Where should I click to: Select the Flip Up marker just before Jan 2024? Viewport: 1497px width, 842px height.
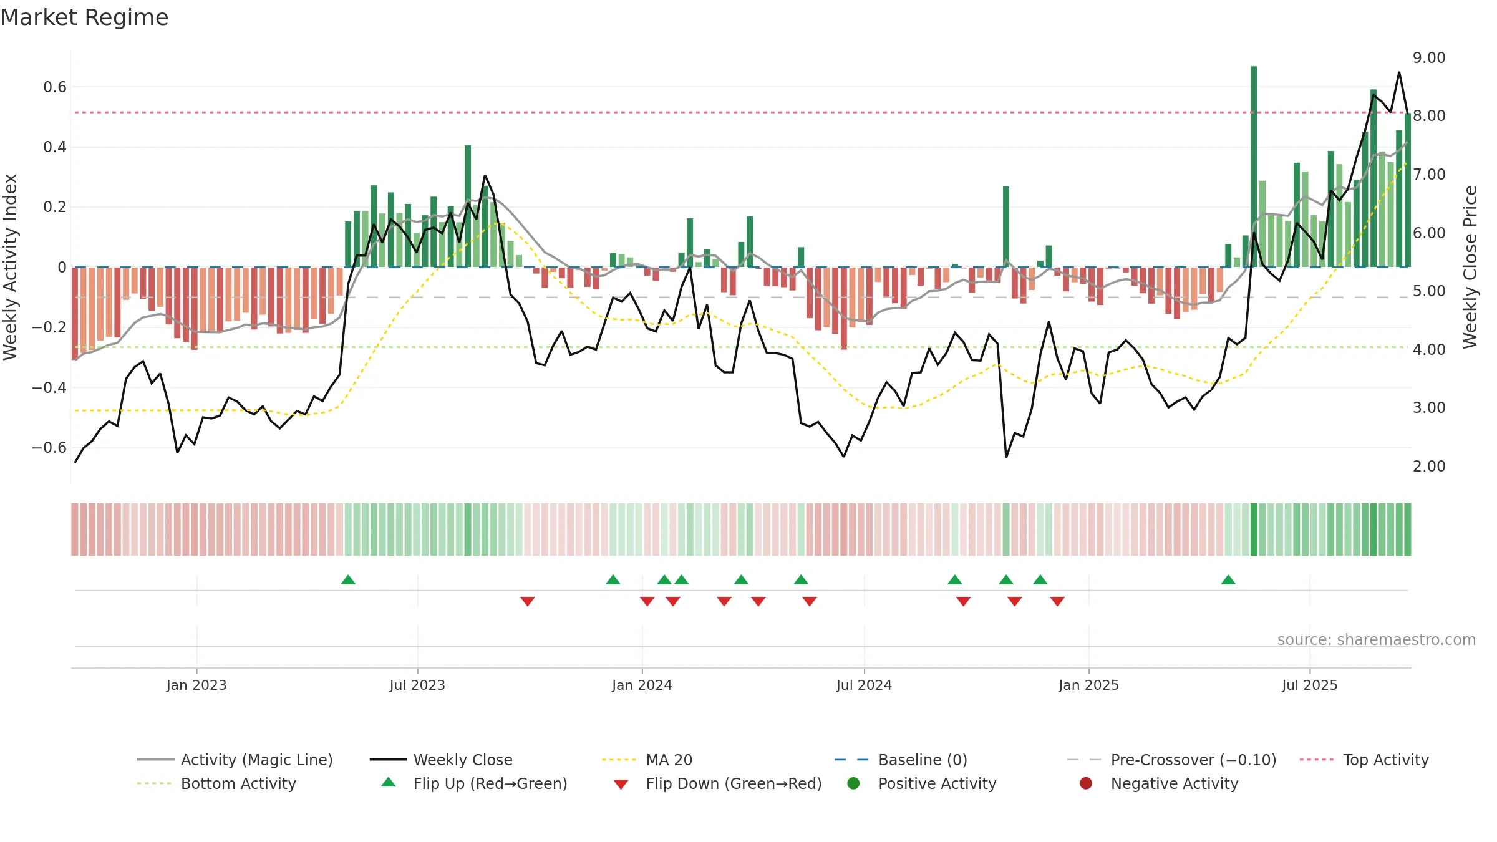pyautogui.click(x=613, y=579)
